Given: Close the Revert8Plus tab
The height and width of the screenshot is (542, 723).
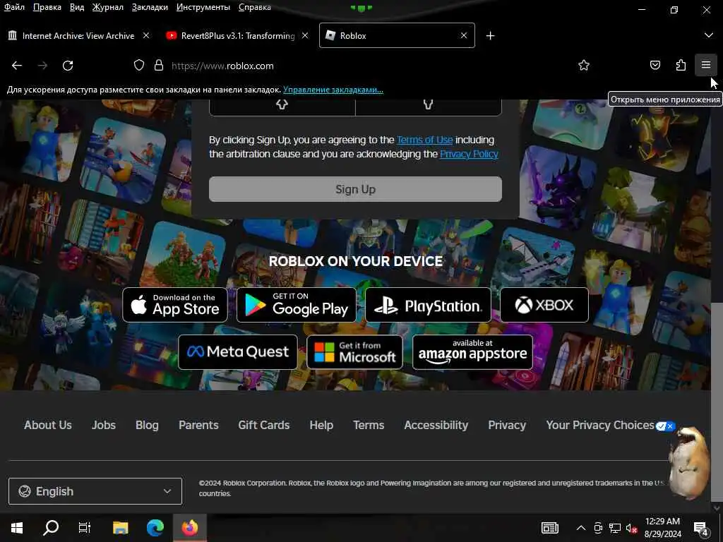Looking at the screenshot, I should tap(305, 35).
